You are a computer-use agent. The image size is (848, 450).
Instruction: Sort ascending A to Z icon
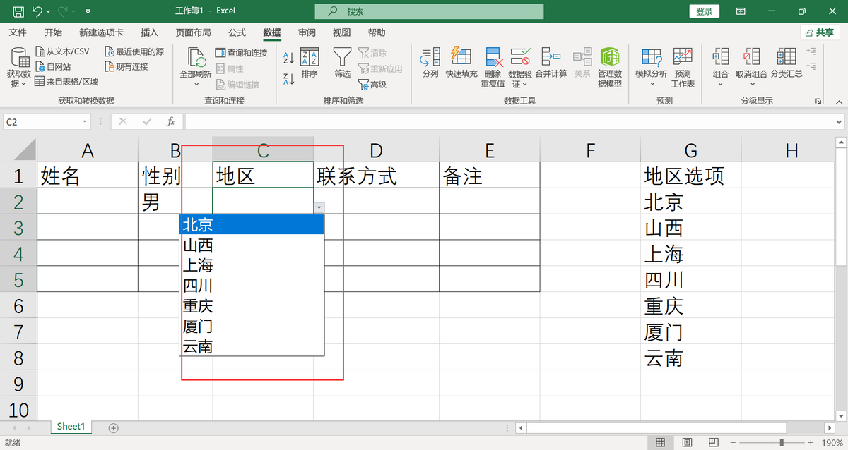tap(288, 58)
